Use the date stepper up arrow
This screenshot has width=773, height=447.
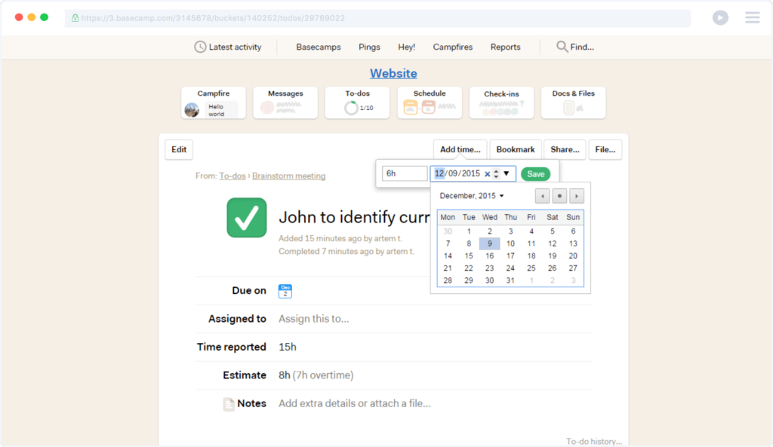pos(497,170)
